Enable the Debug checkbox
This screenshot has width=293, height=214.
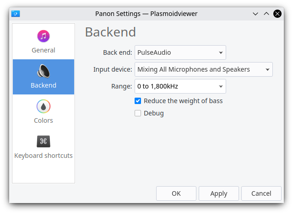(138, 113)
